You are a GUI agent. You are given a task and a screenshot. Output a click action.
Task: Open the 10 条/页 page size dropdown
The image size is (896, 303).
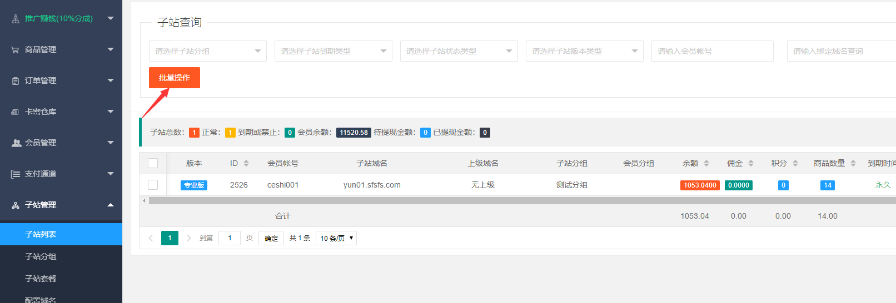pyautogui.click(x=336, y=238)
